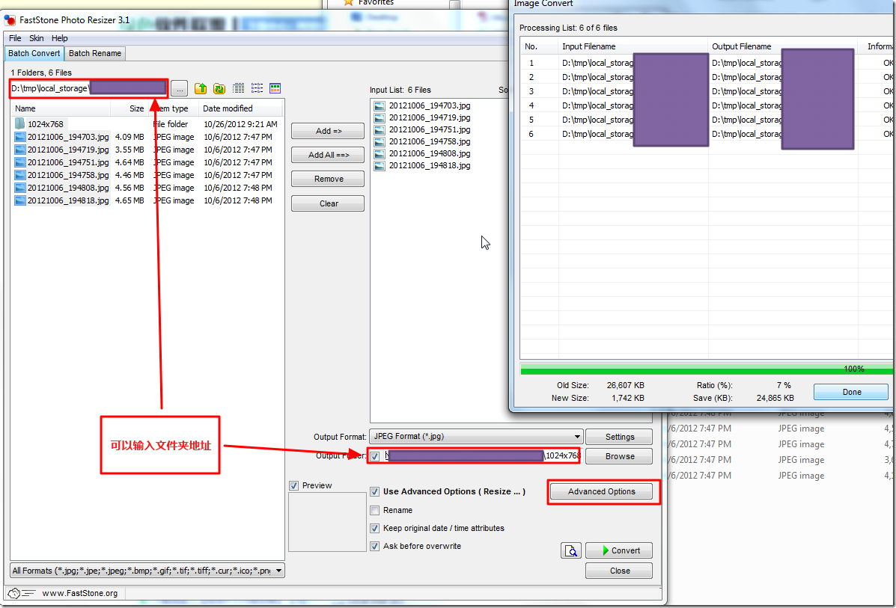Click the go up one folder icon
896x608 pixels.
point(201,88)
